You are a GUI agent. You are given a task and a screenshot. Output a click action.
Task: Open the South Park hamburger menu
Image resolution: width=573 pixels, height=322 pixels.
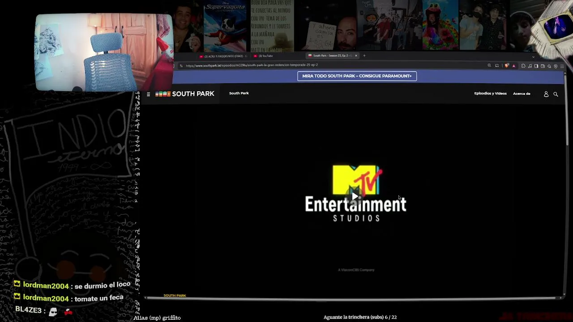[148, 94]
